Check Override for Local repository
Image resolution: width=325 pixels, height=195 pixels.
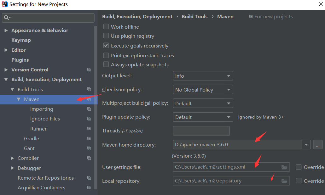pos(299,181)
